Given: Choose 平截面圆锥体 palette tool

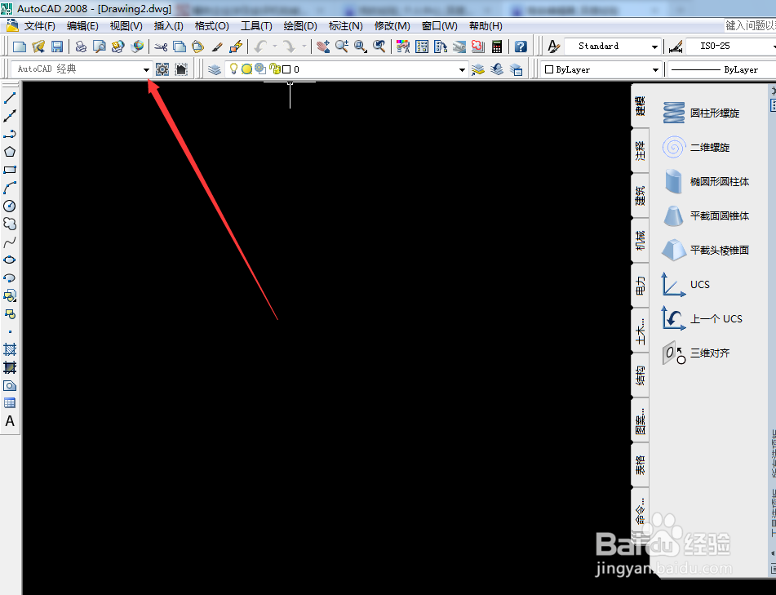Looking at the screenshot, I should pos(705,215).
